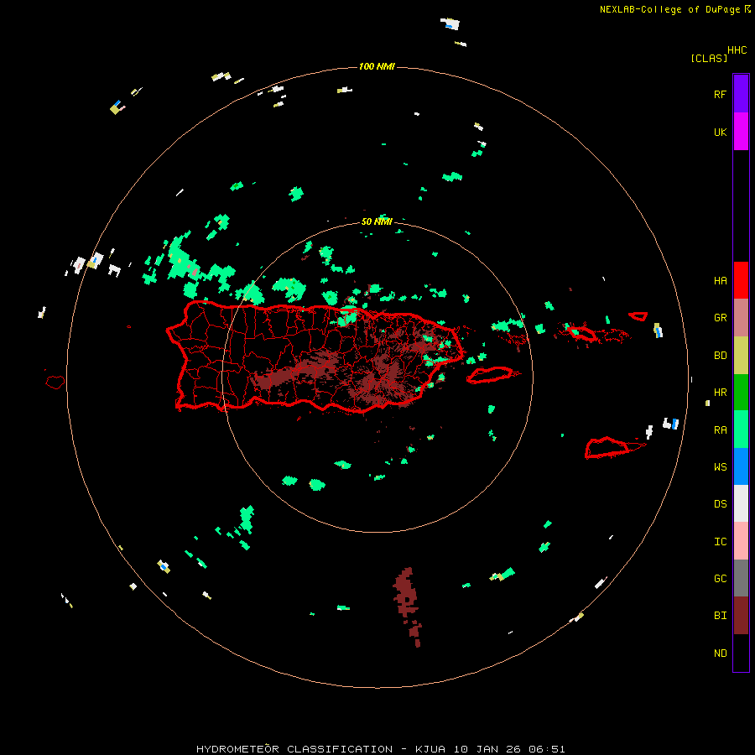This screenshot has width=755, height=755.
Task: Click the dusty pink GR legend swatch
Action: coord(741,318)
